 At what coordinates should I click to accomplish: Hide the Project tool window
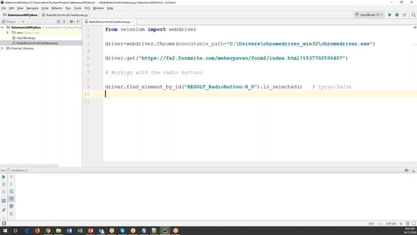pyautogui.click(x=78, y=22)
